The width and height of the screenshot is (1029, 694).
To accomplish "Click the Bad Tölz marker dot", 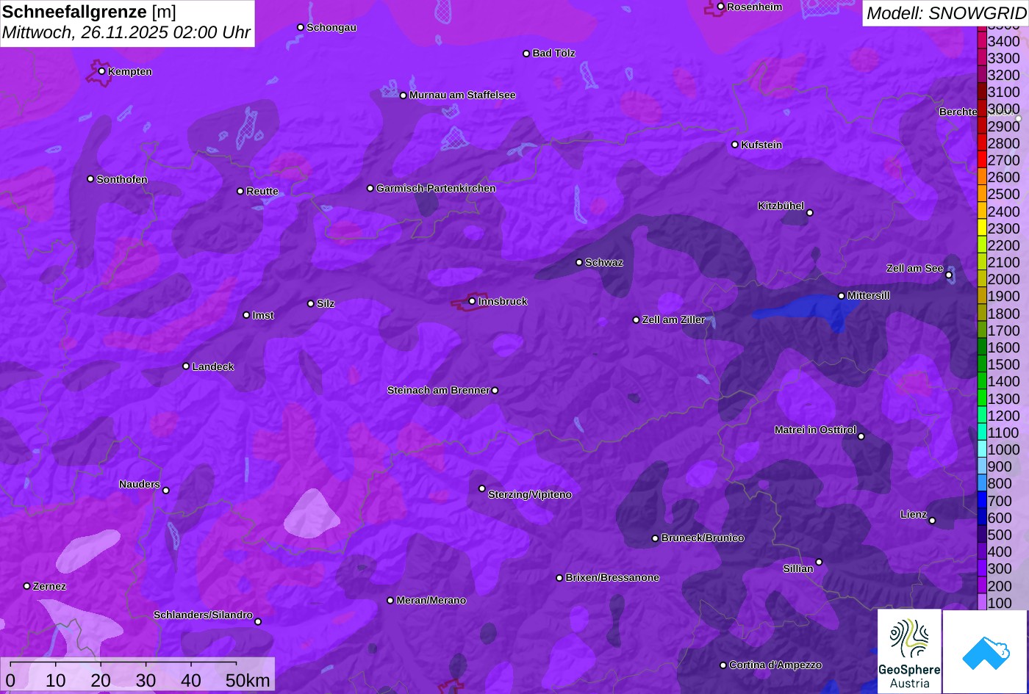I will pos(526,54).
